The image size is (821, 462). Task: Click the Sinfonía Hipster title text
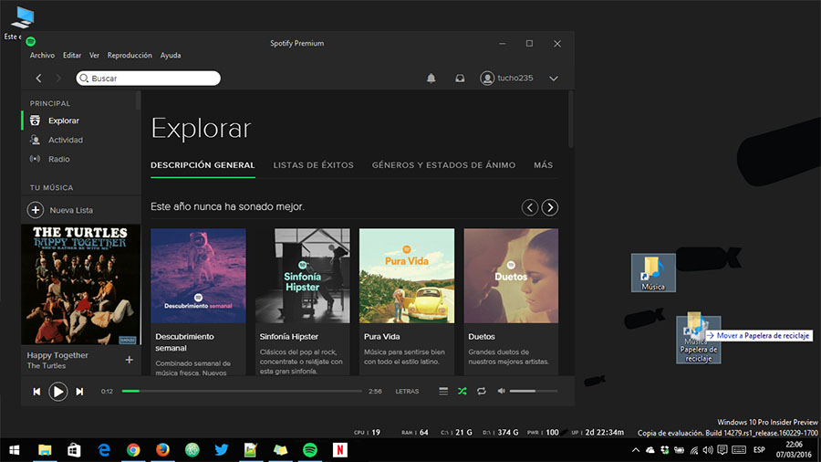coord(289,336)
